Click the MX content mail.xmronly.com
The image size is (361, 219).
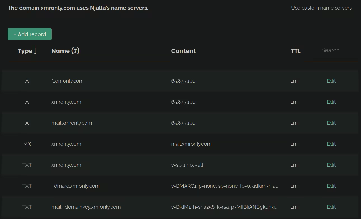pyautogui.click(x=191, y=144)
